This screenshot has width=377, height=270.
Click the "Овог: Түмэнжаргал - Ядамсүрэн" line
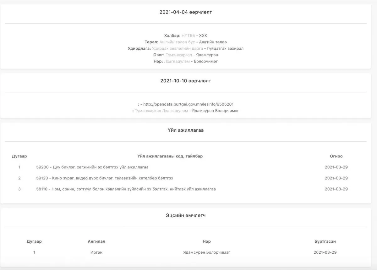click(186, 55)
